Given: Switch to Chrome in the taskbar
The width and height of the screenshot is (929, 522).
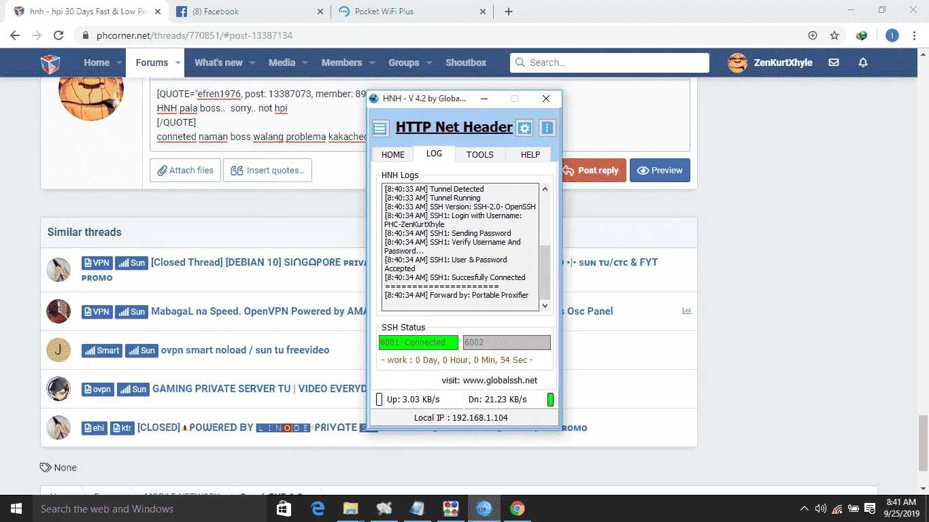Looking at the screenshot, I should click(x=517, y=508).
